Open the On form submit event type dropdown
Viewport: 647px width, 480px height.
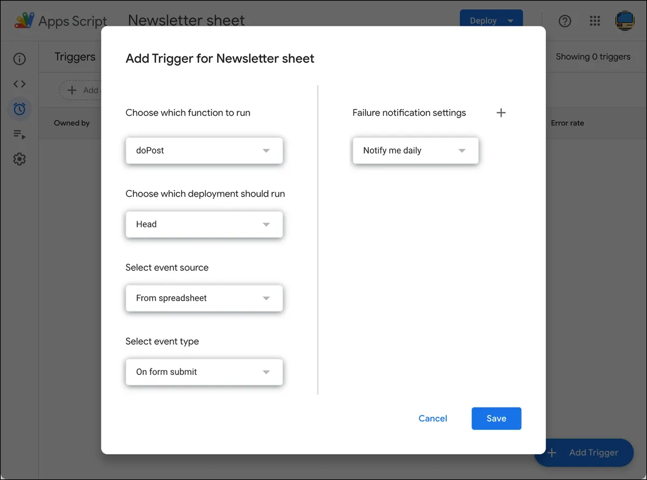(x=204, y=372)
